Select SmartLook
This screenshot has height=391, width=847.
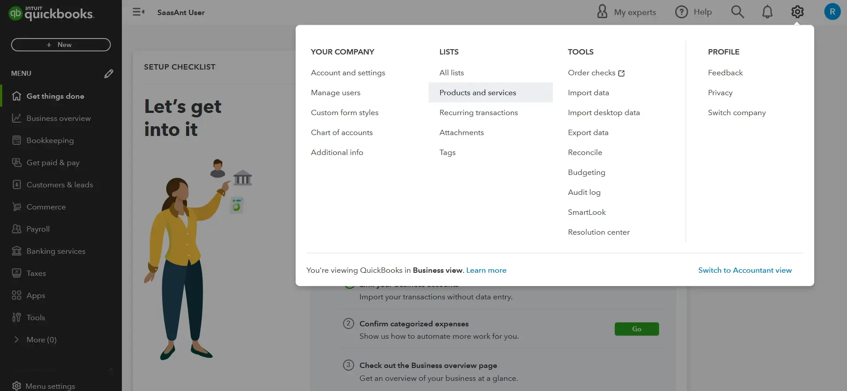(587, 212)
